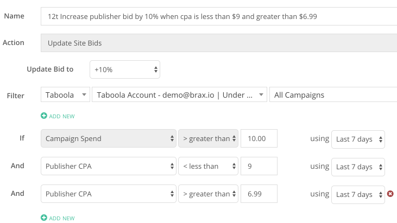
Task: Open the All Campaigns selector
Action: point(333,95)
